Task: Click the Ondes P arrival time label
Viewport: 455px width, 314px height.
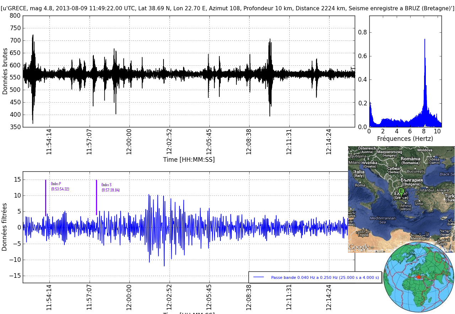Action: [x=60, y=189]
